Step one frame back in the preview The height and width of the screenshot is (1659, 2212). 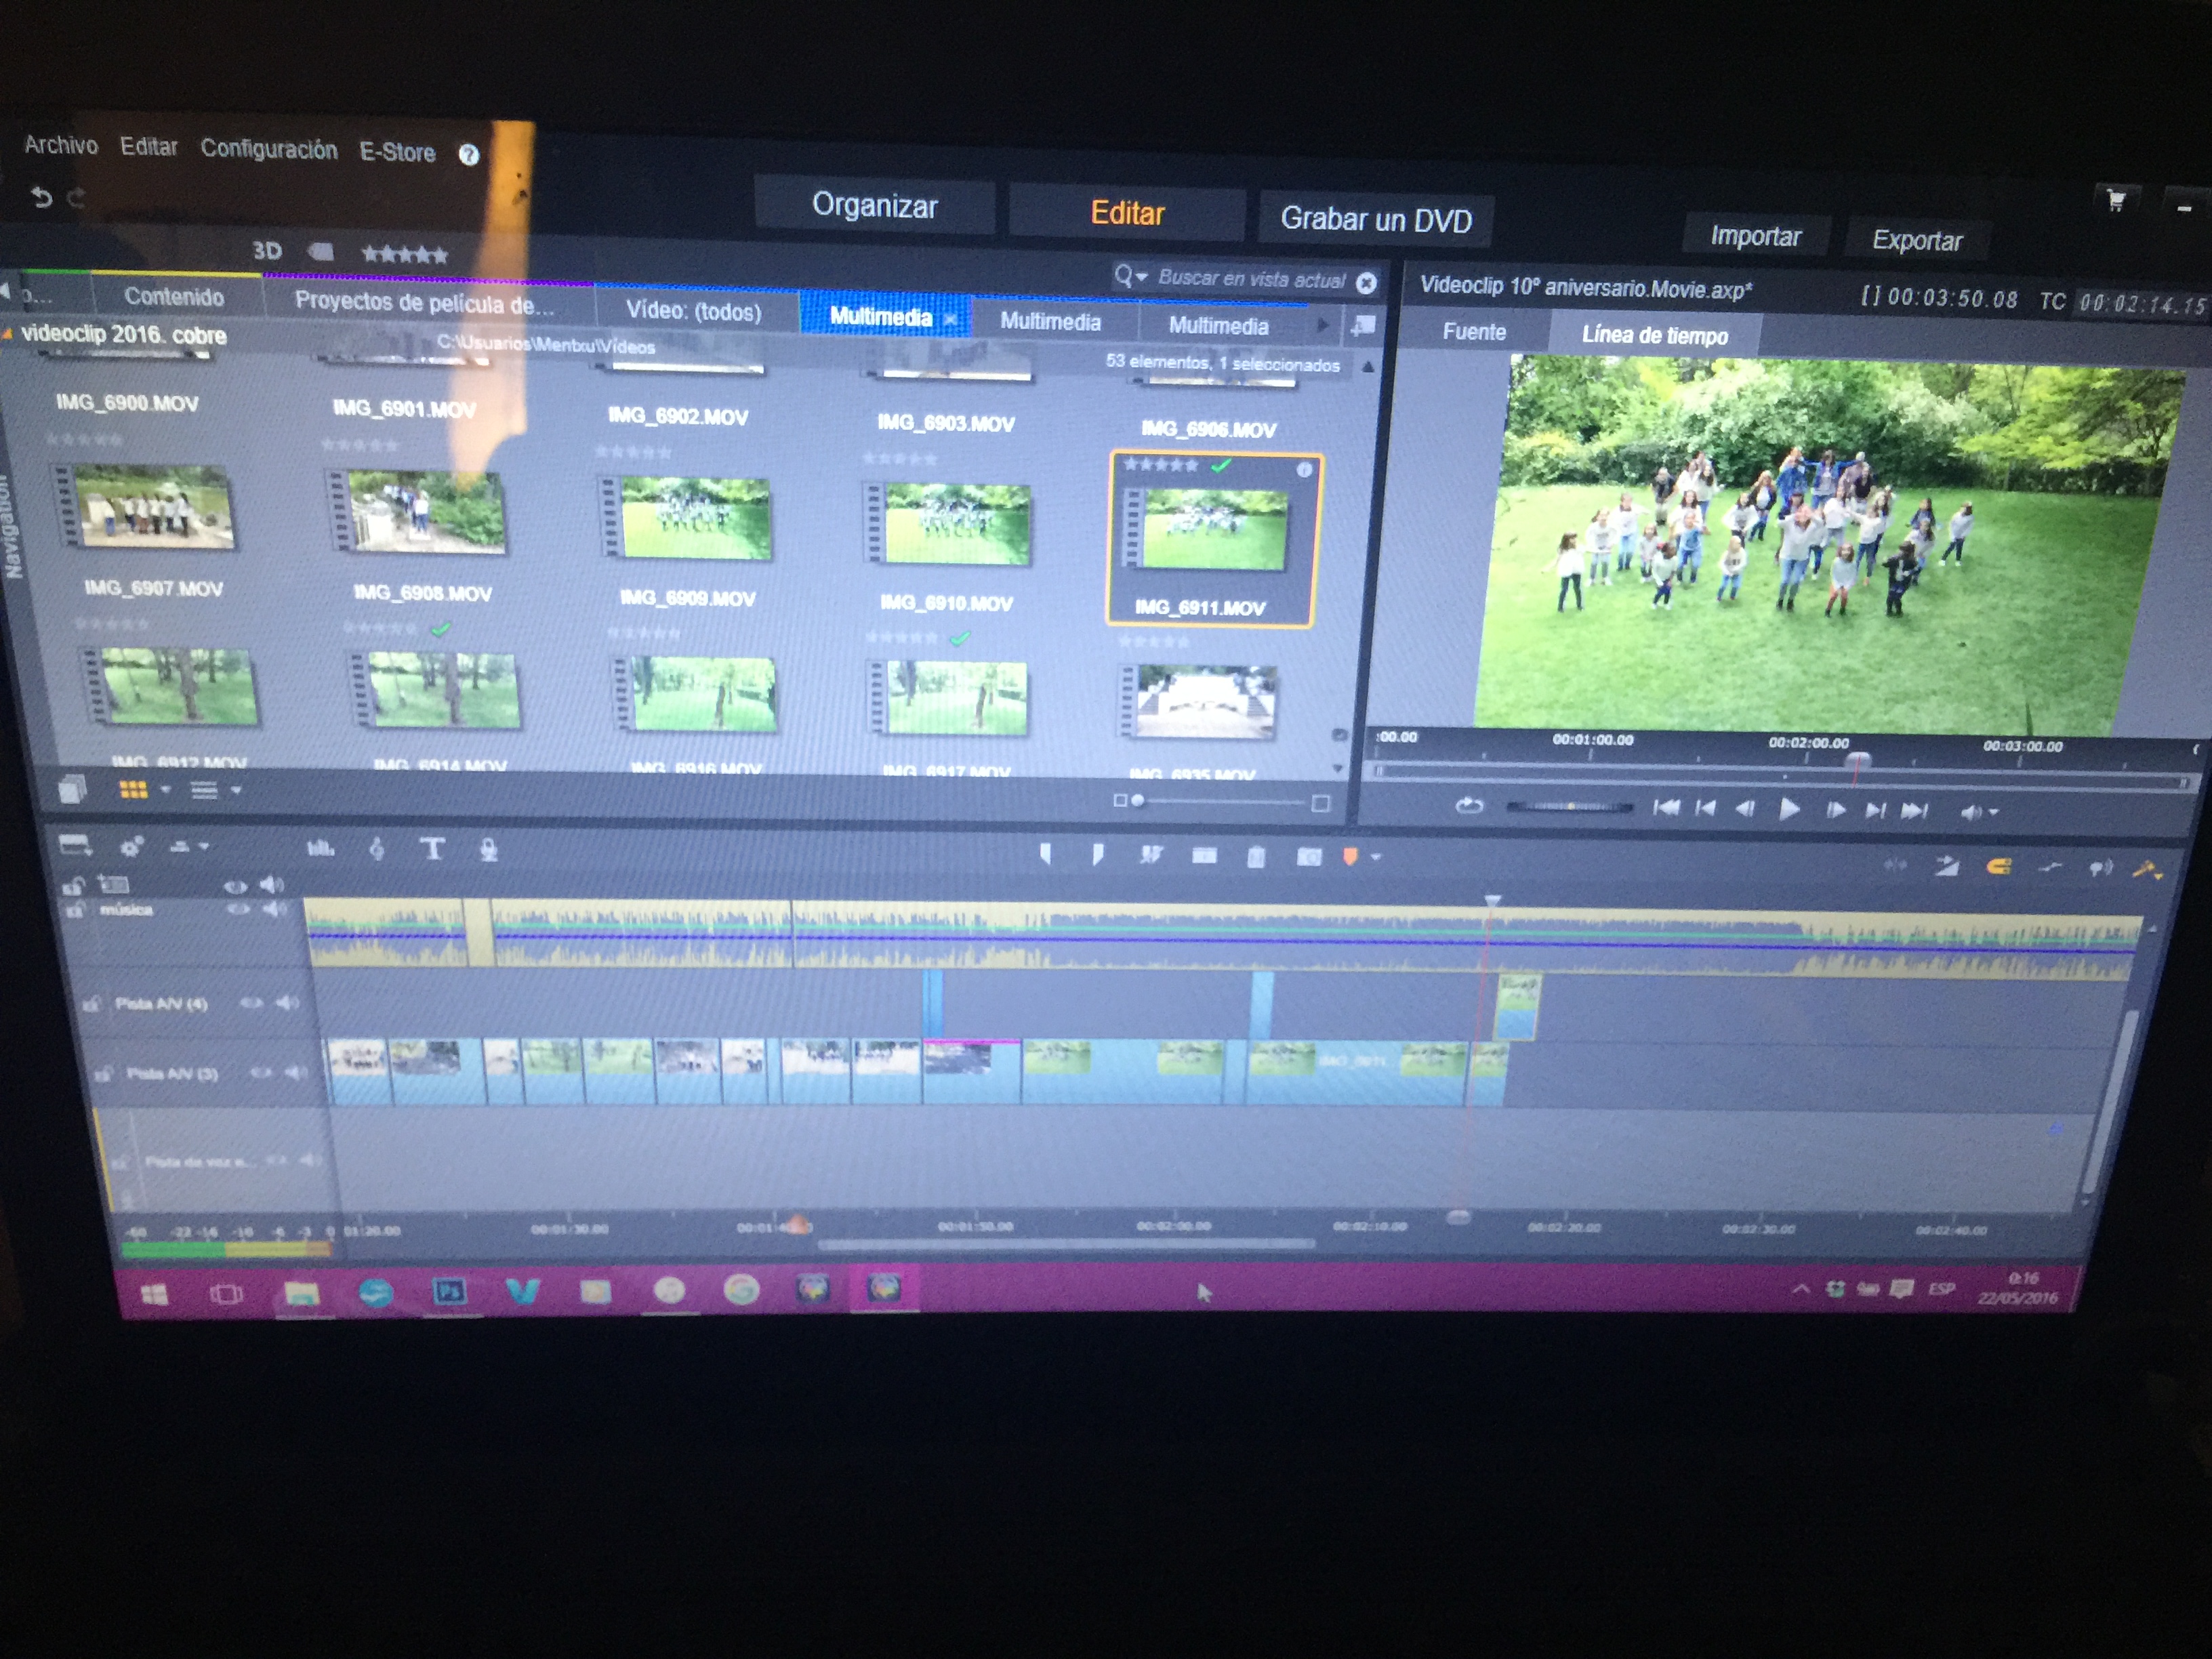click(x=1745, y=809)
